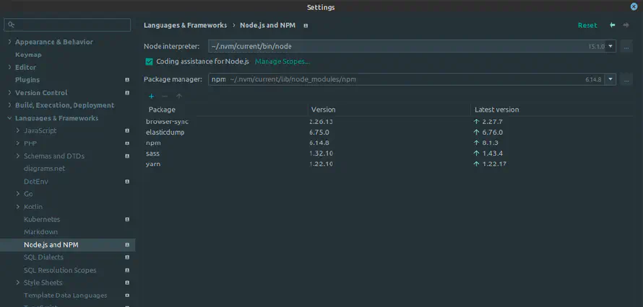Open Markdown settings page
The height and width of the screenshot is (307, 643).
click(40, 232)
